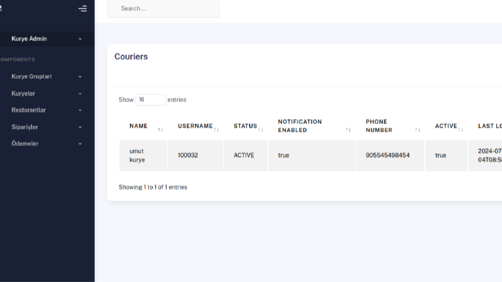Sort table by Username column arrows

(216, 130)
